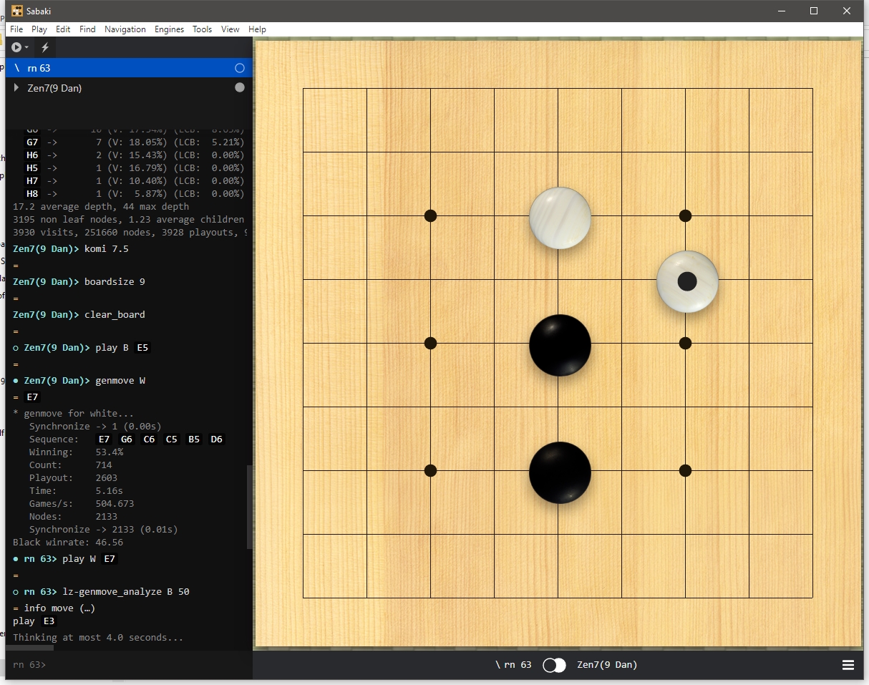Open the Navigation menu
Screen dimensions: 869x685
tap(125, 29)
